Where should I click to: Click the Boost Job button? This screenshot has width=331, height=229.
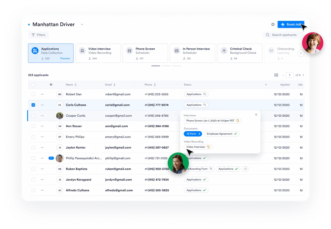(x=290, y=24)
